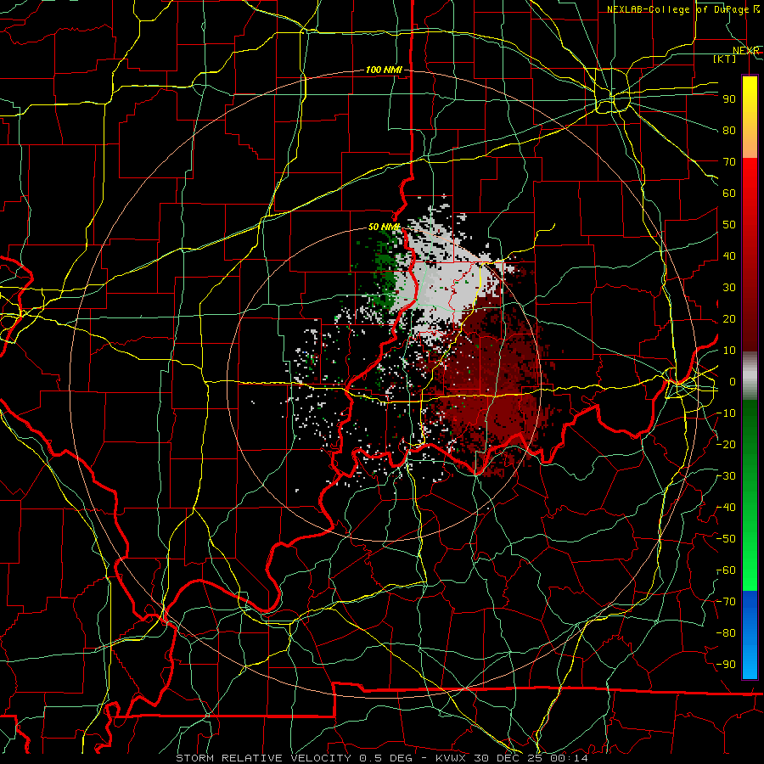Screen dimensions: 764x764
Task: Click the -40 value on velocity scale
Action: tap(726, 508)
